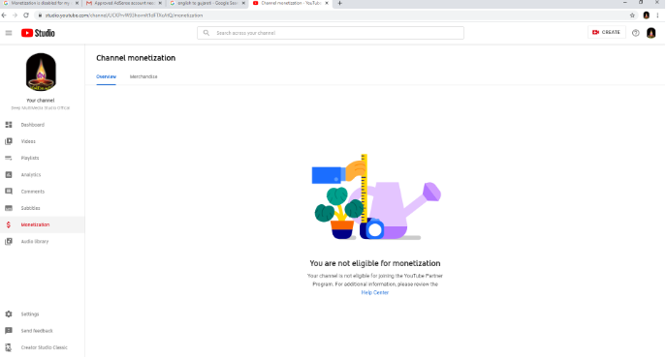Reload the page with refresh icon

pyautogui.click(x=26, y=15)
